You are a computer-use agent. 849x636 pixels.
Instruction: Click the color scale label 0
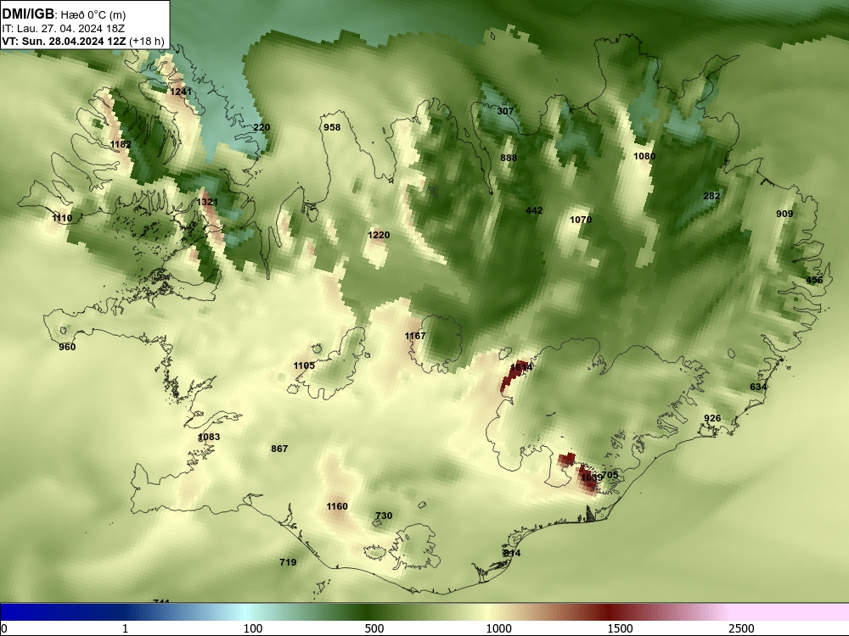coord(4,628)
